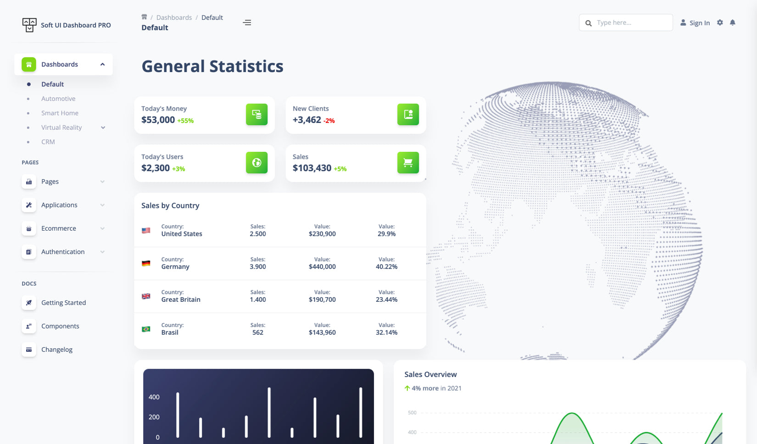The width and height of the screenshot is (757, 444).
Task: Click the dotted globe graphic
Action: tap(564, 220)
